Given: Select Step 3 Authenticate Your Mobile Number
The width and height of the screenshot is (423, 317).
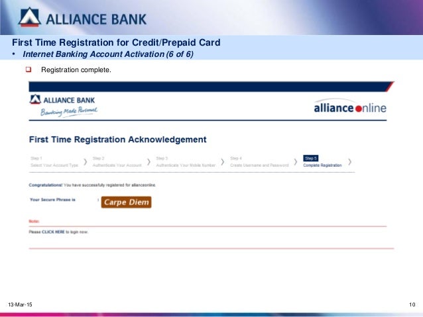Looking at the screenshot, I should (x=186, y=162).
